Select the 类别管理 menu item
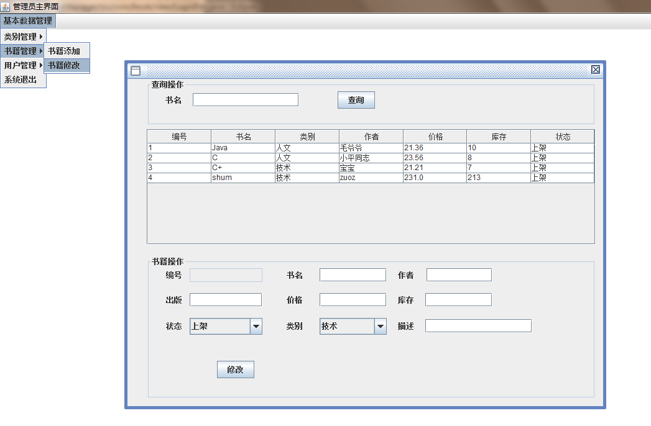Screen dimensions: 651x426 [23, 37]
